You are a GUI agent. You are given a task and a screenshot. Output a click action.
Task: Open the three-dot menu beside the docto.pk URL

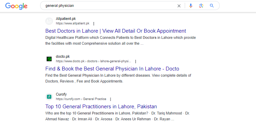tap(136, 62)
